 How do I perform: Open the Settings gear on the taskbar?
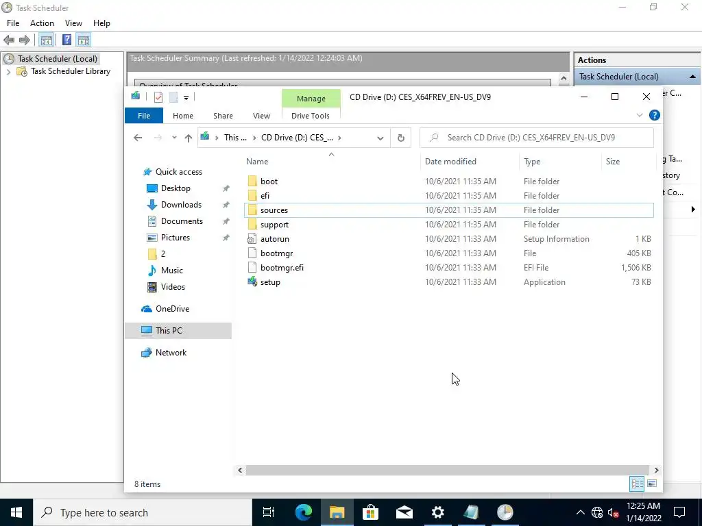(x=437, y=512)
